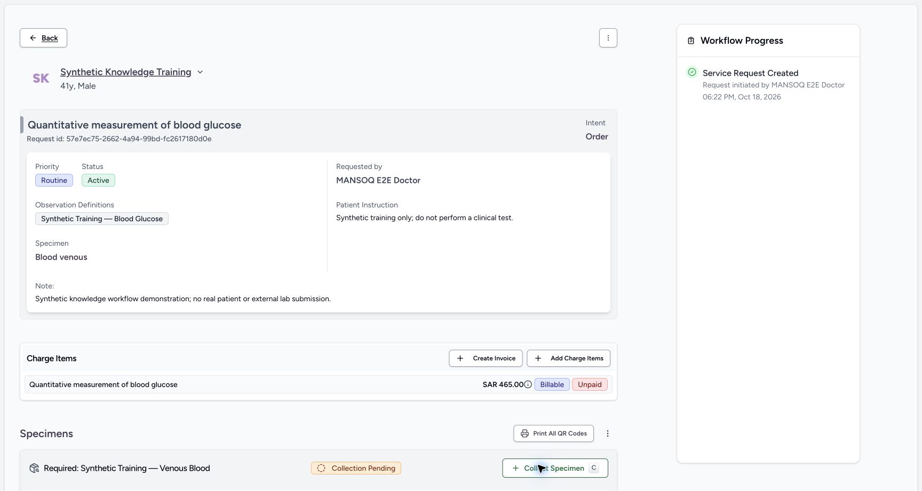
Task: Click MANSOQ E2E Doctor under Requested by
Action: 378,180
